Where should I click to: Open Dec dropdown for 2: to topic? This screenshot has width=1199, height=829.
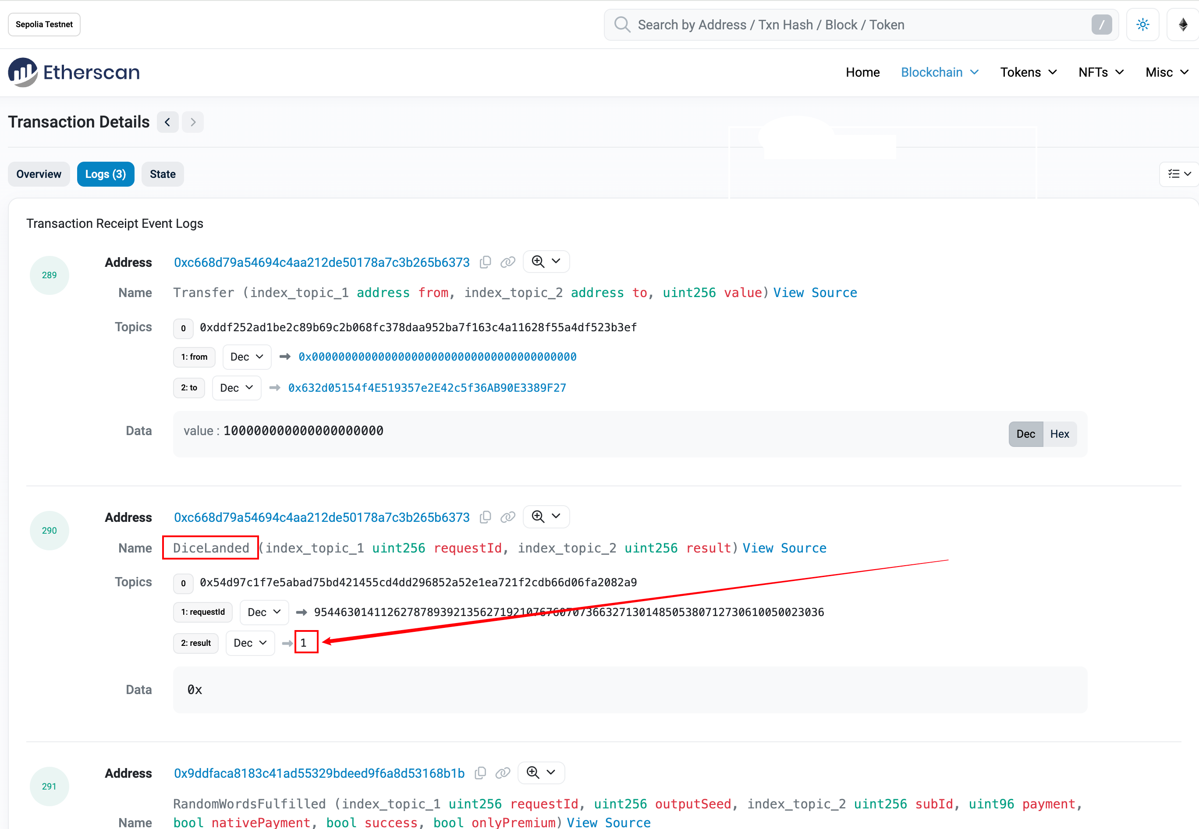click(236, 388)
